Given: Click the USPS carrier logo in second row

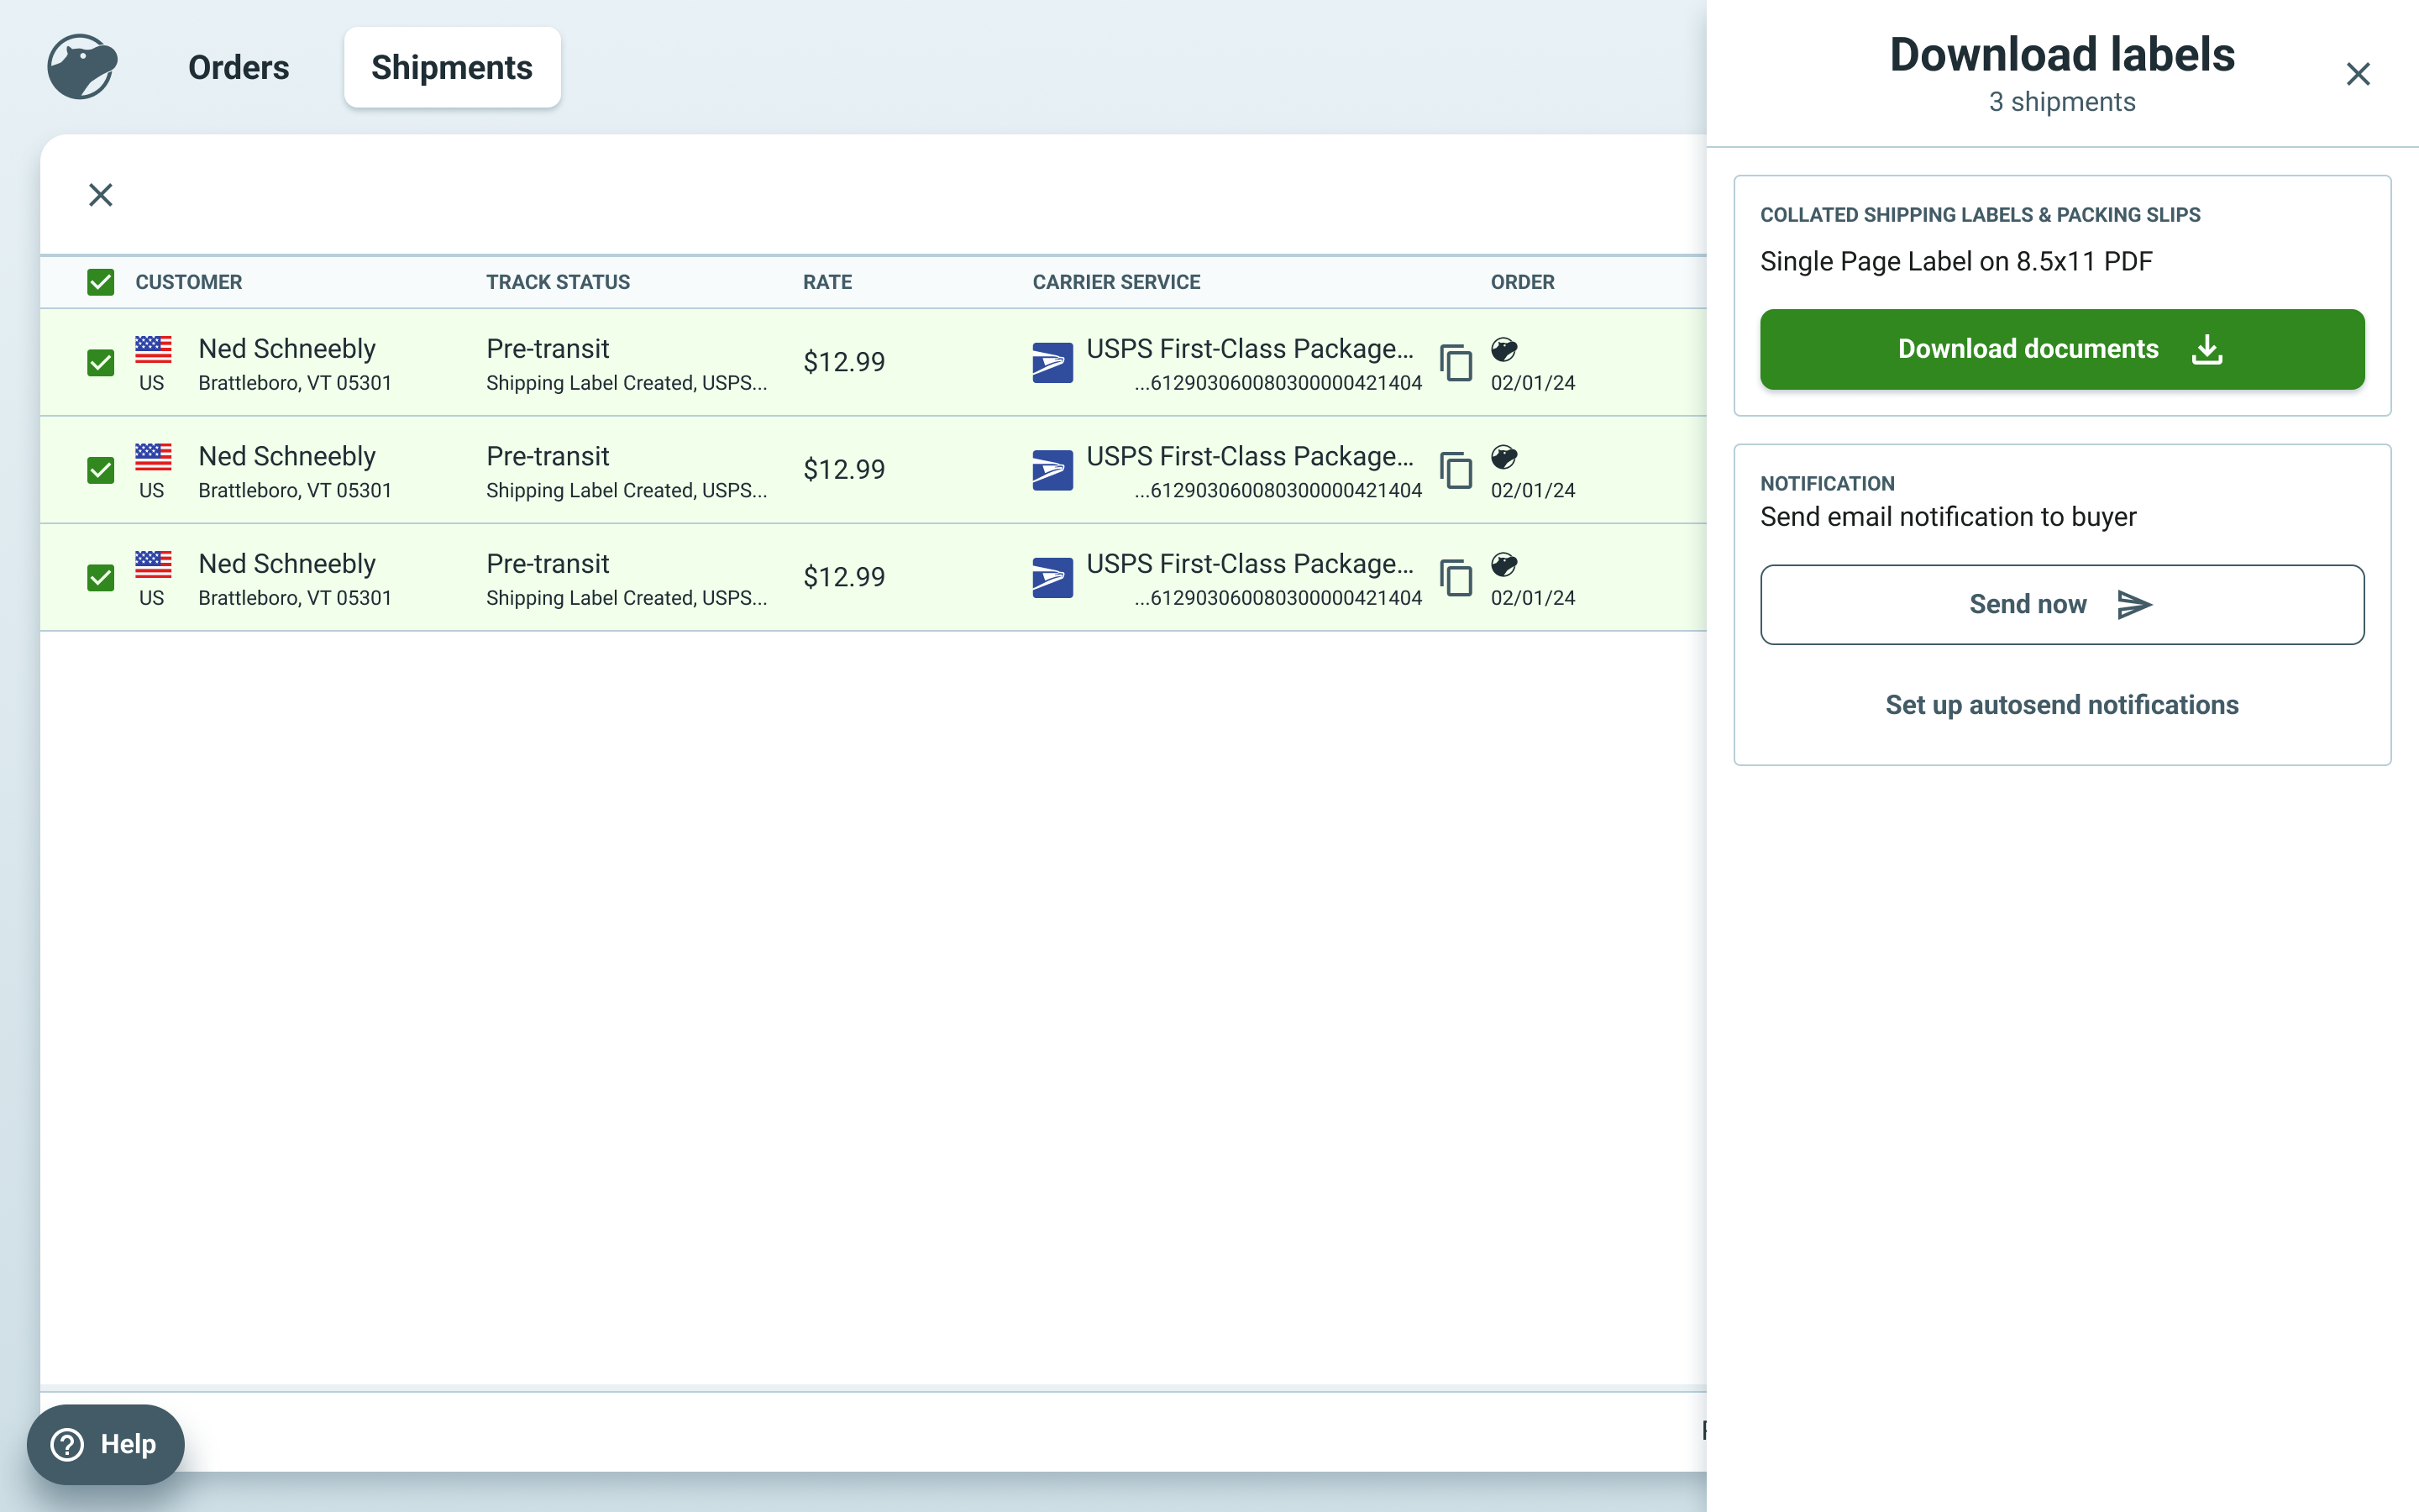Looking at the screenshot, I should 1052,469.
